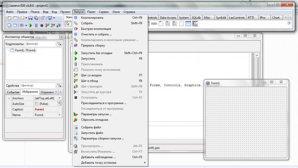Click the Свойства filter input field
This screenshot has height=168, width=298.
[38, 86]
